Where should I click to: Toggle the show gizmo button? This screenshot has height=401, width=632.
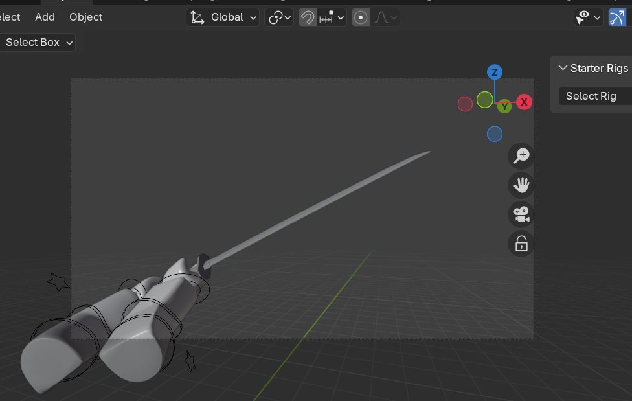617,17
